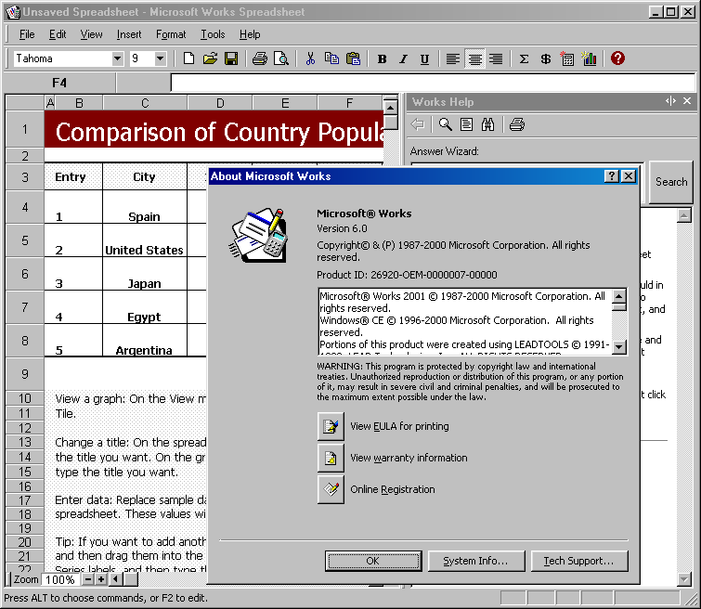
Task: Save the spreadsheet with floppy disk icon
Action: (231, 58)
